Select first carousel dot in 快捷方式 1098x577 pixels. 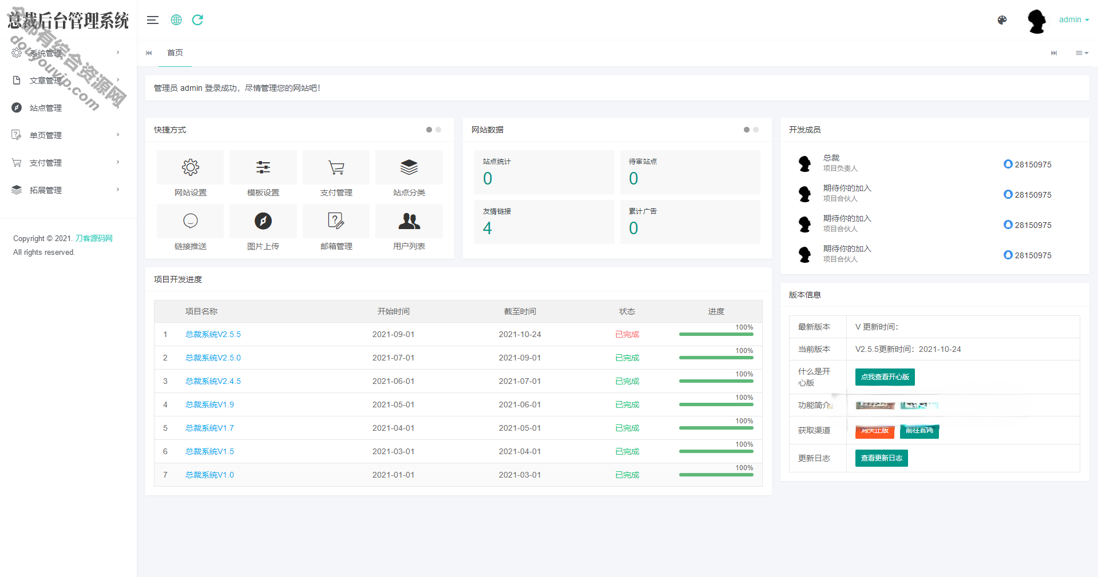429,130
